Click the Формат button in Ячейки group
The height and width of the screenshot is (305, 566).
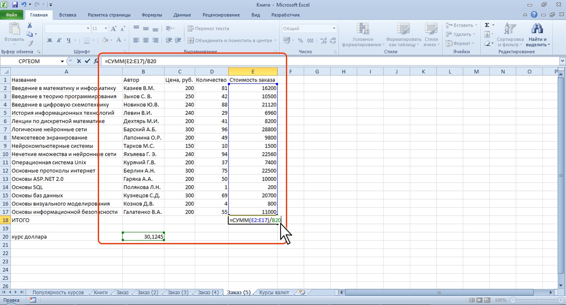[x=460, y=43]
